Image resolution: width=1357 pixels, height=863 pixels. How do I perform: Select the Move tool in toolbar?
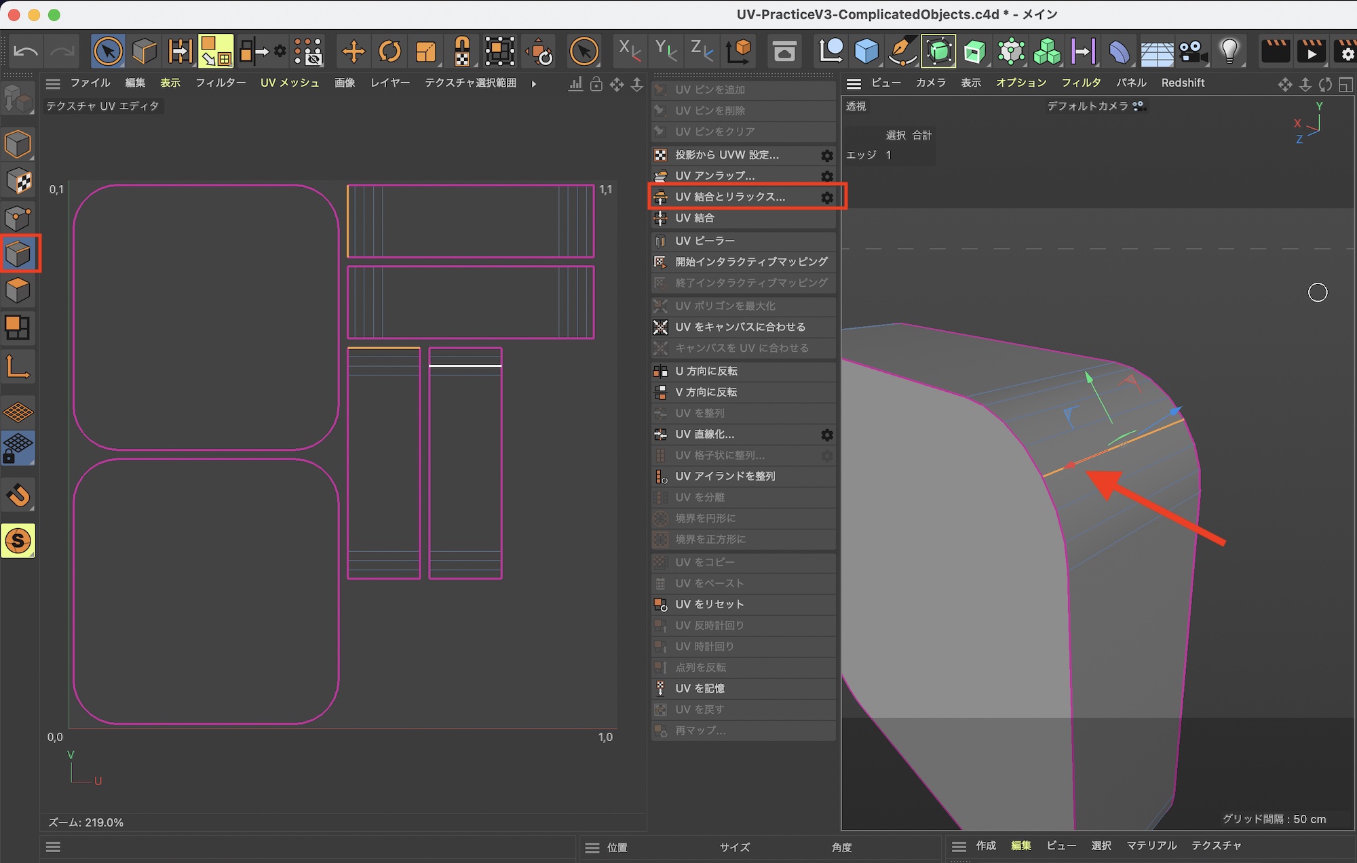[x=353, y=52]
